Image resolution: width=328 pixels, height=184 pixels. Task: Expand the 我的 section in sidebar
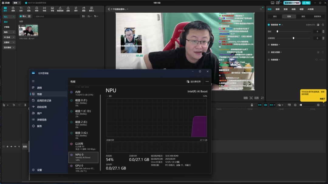[9, 32]
